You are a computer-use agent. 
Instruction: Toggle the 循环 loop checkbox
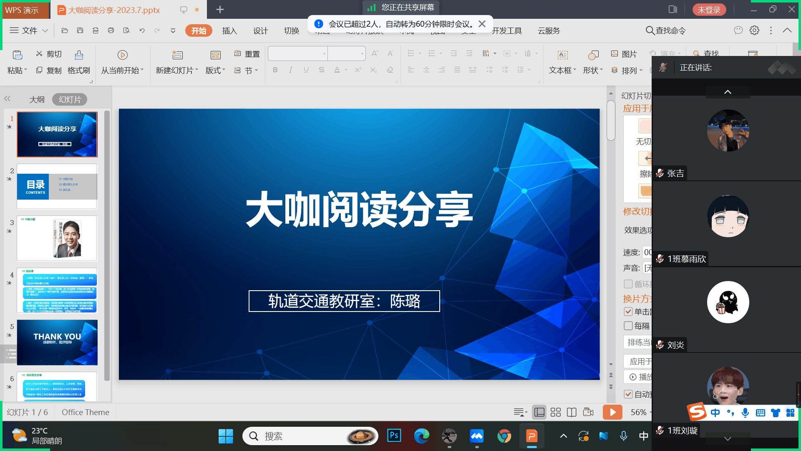tap(628, 284)
